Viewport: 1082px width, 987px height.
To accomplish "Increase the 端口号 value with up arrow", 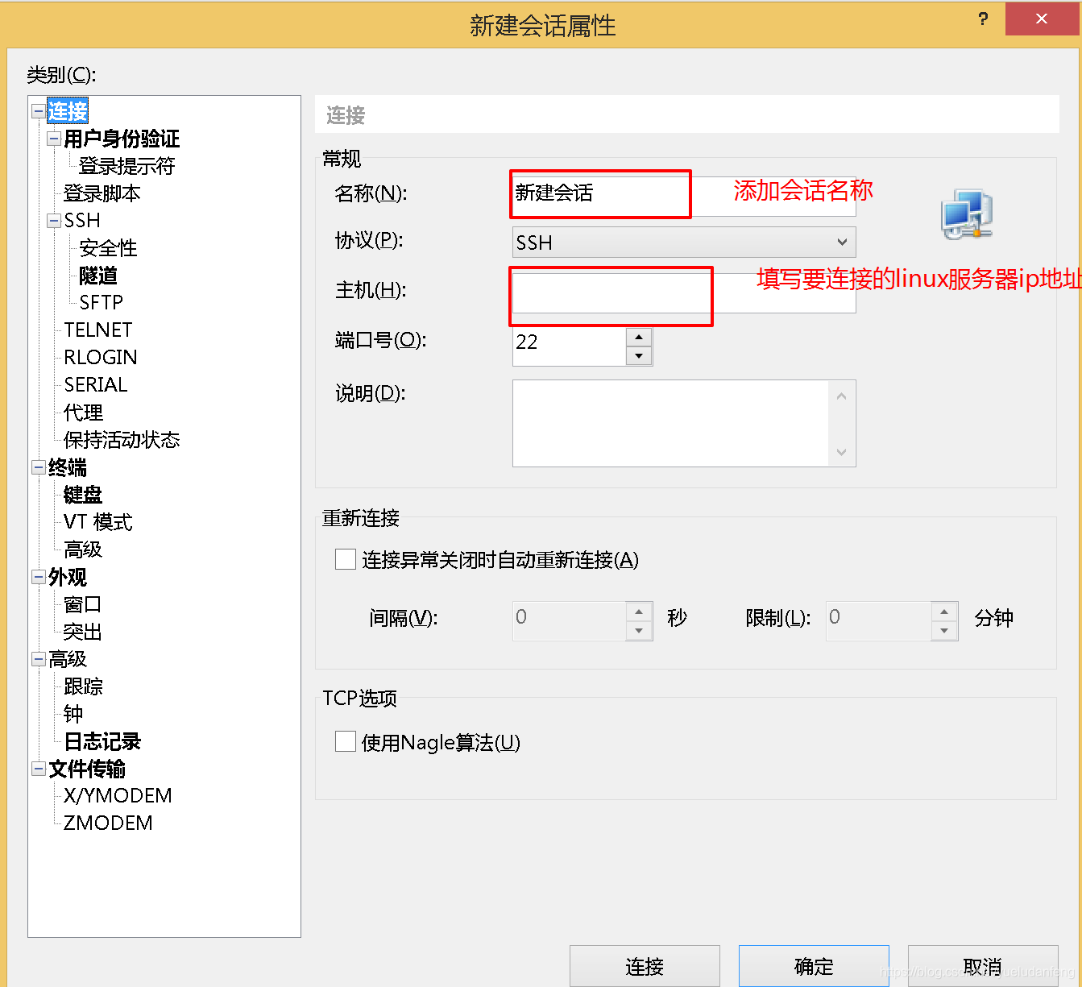I will [x=639, y=337].
